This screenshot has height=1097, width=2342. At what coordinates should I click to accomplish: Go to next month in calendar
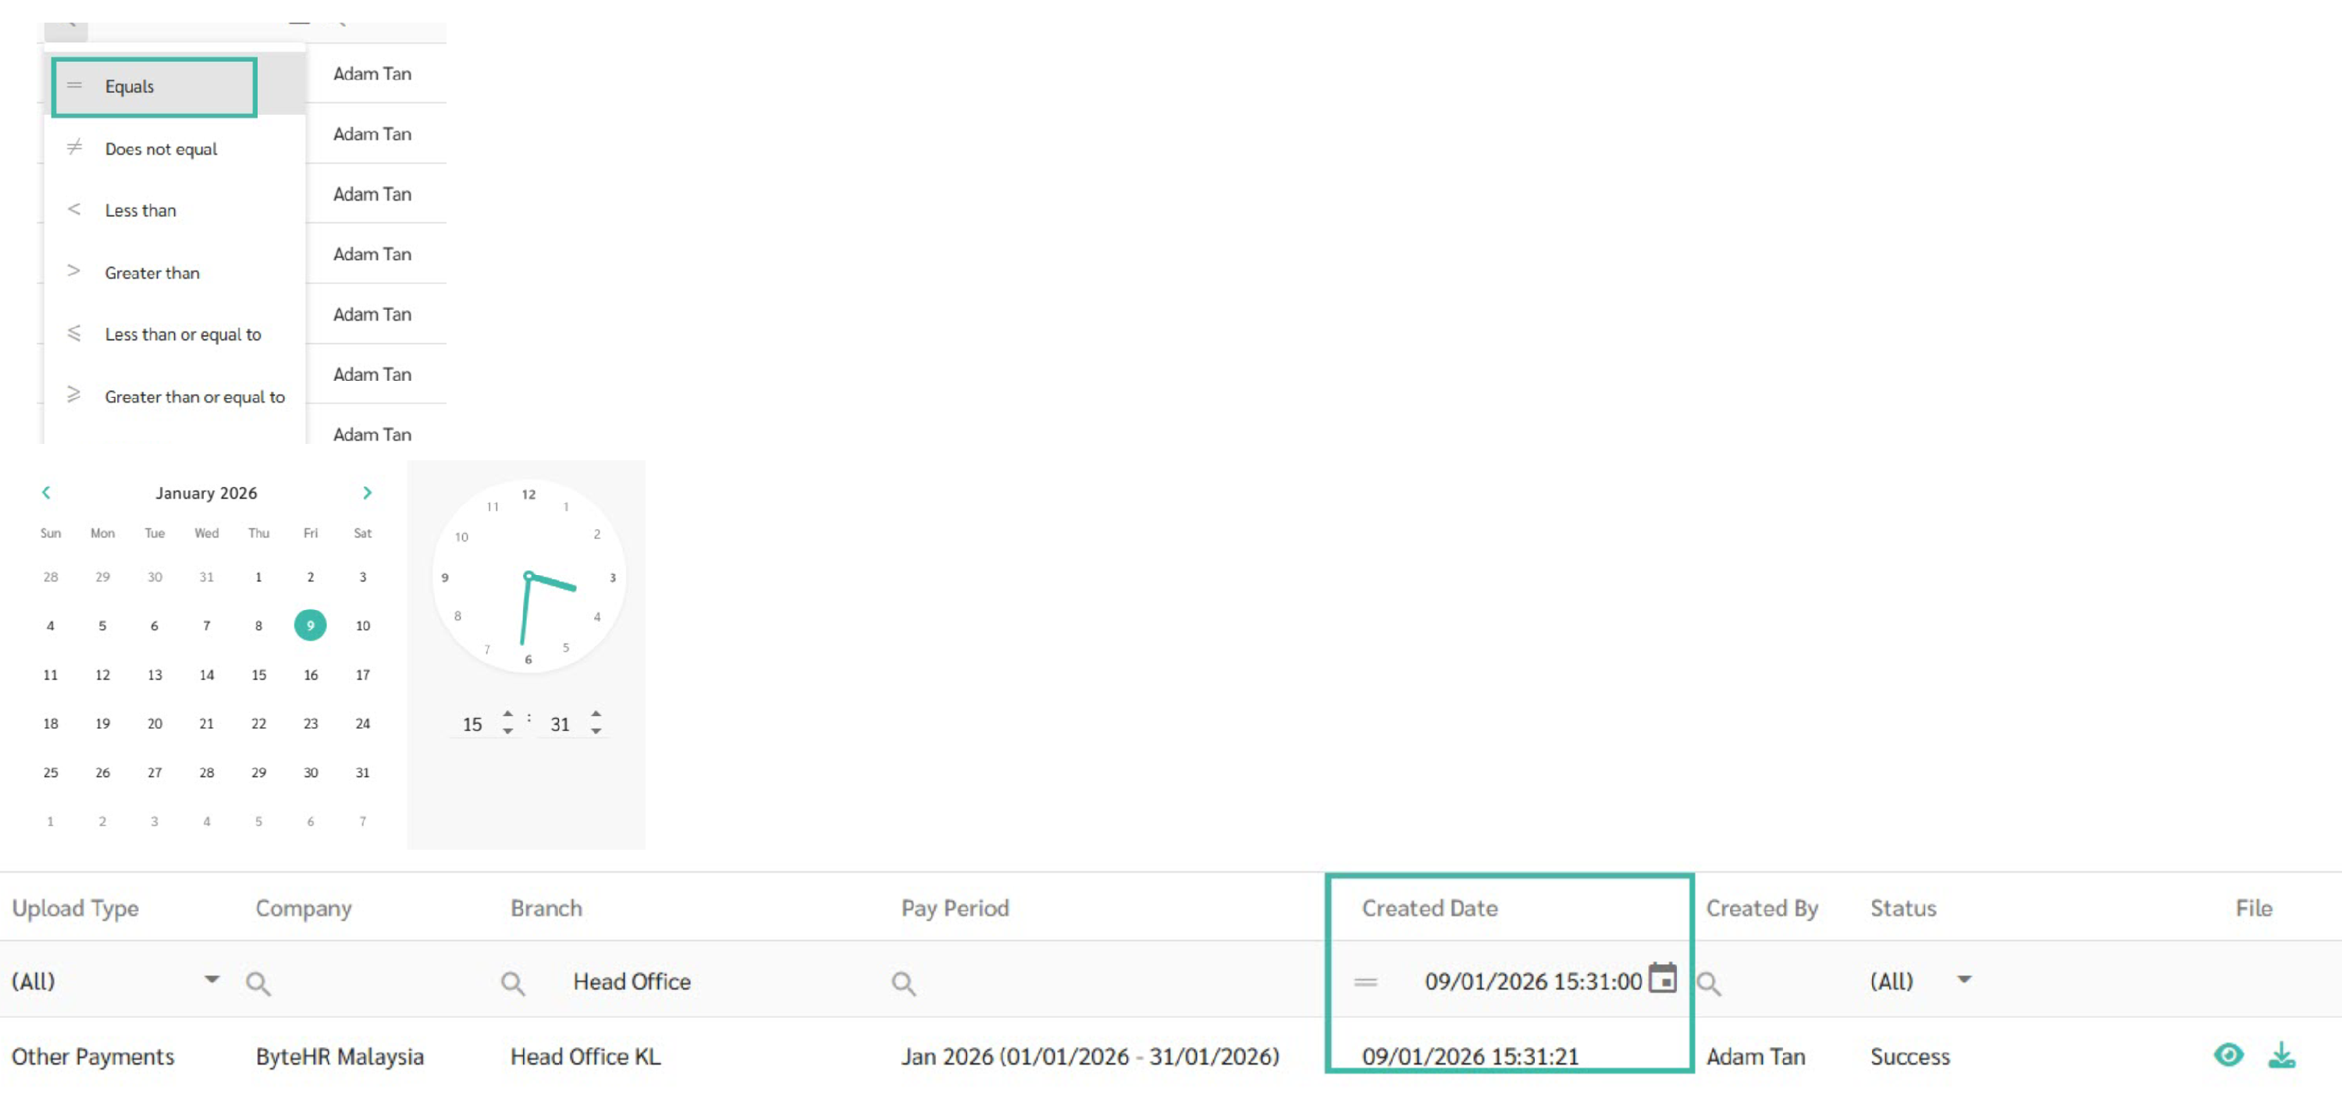367,492
